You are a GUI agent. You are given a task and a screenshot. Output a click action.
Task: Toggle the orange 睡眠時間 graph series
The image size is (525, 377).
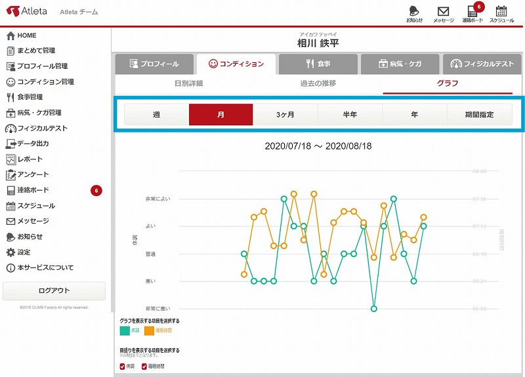click(149, 331)
